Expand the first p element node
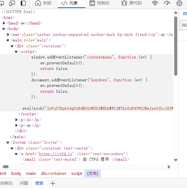This screenshot has height=188, width=187. coord(16,120)
